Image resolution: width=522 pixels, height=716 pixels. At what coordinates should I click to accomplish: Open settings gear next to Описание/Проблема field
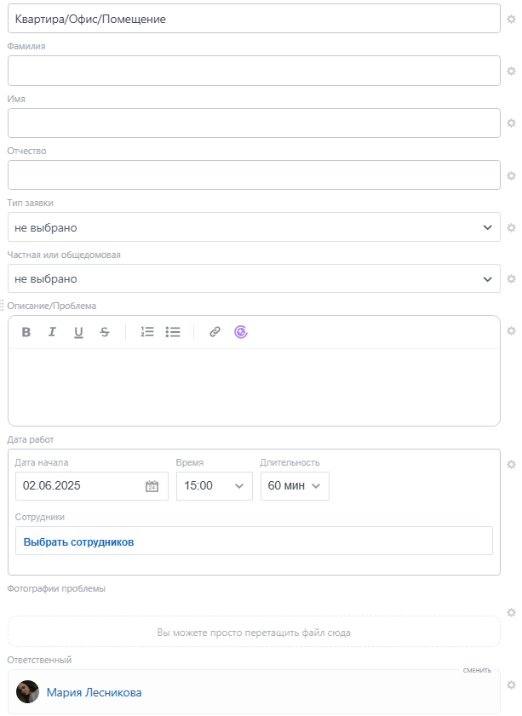(x=512, y=330)
